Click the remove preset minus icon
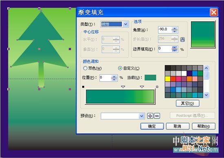 (x=157, y=116)
